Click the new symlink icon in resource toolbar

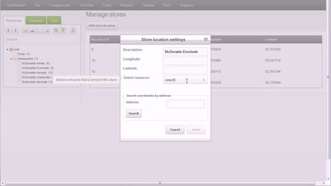click(39, 30)
